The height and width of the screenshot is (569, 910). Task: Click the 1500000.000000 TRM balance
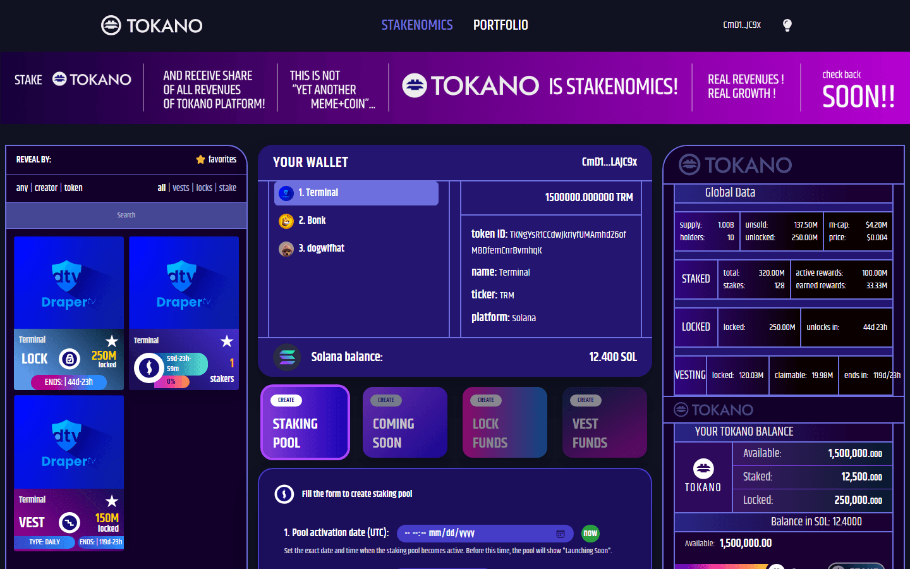[589, 197]
